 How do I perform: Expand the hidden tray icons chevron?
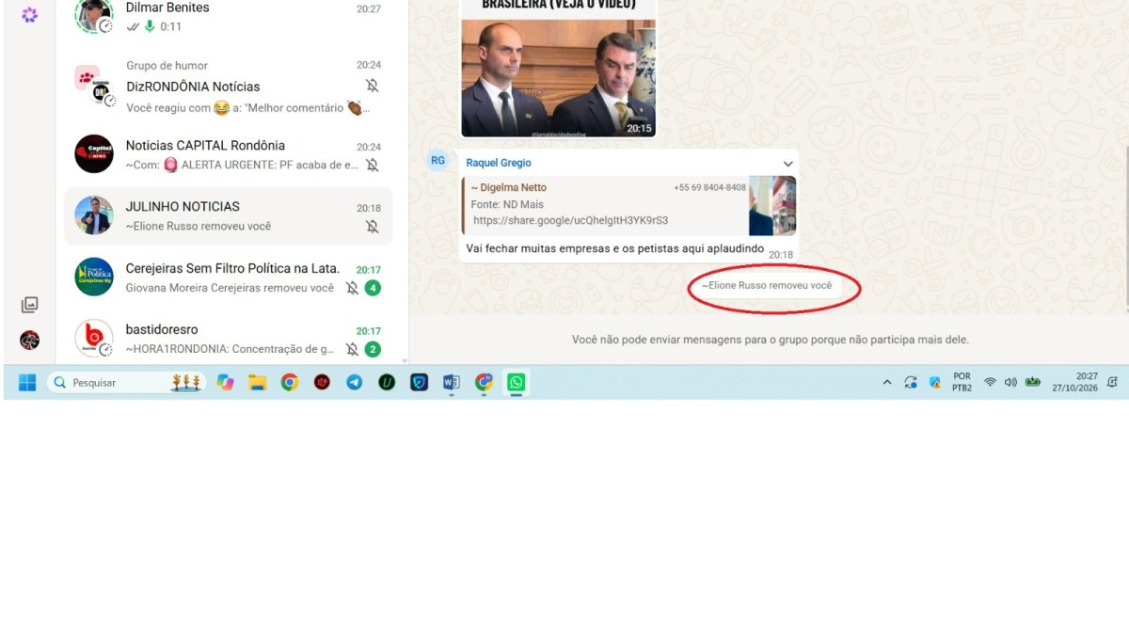tap(886, 382)
